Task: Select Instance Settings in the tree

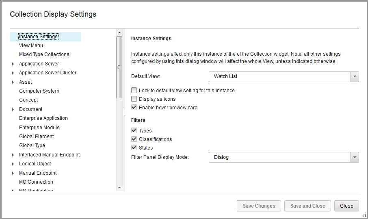Action: click(38, 37)
